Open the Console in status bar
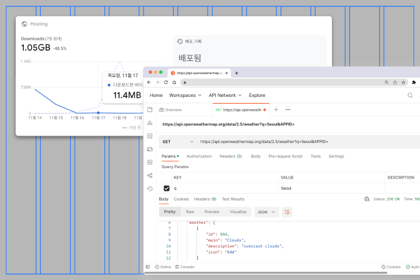The width and height of the screenshot is (420, 280). [184, 267]
